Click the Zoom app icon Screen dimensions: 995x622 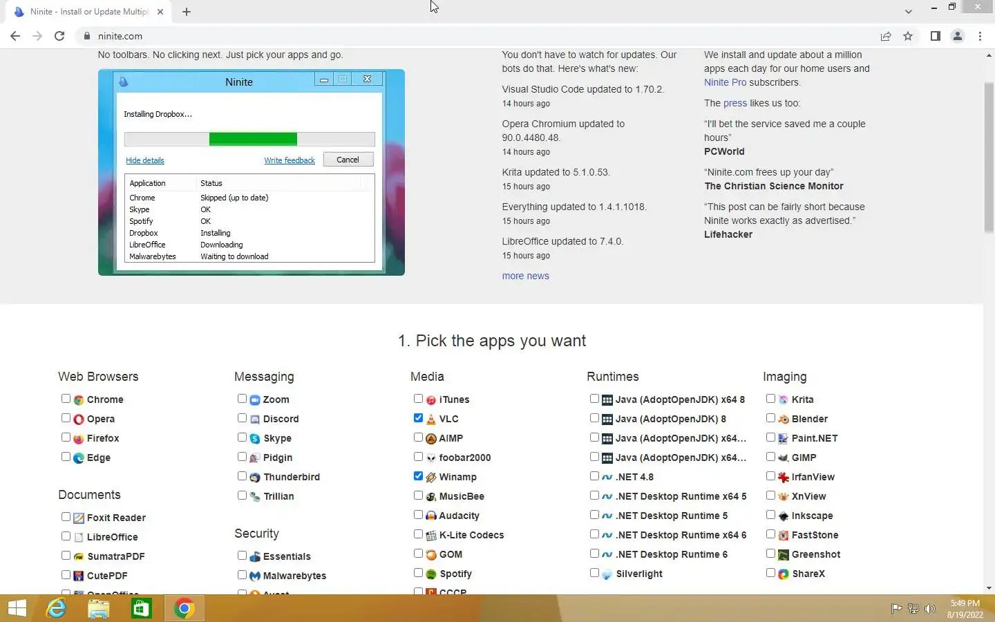(255, 399)
